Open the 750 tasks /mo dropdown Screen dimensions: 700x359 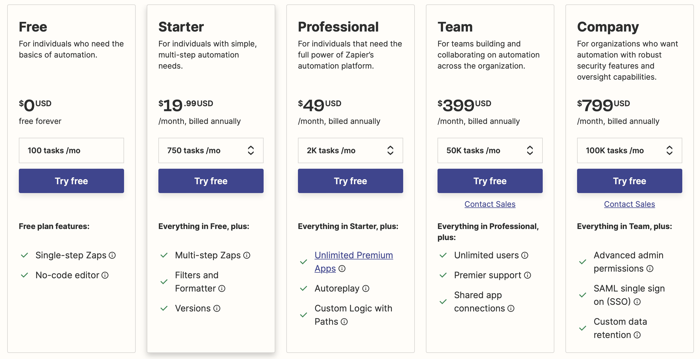(211, 150)
